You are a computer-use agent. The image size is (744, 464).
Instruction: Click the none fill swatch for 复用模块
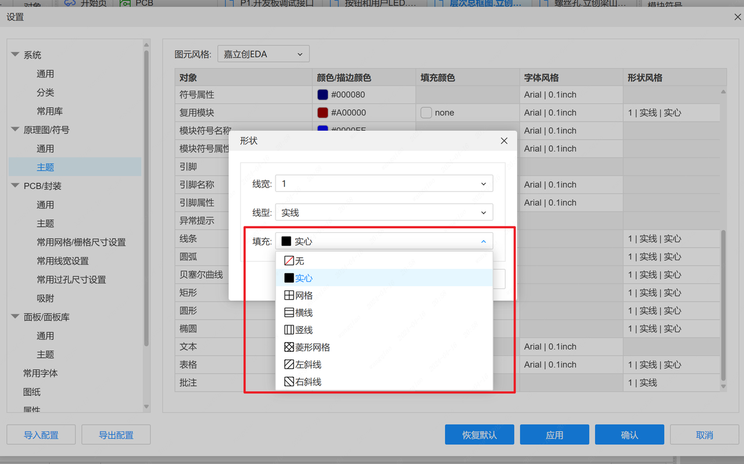[426, 113]
